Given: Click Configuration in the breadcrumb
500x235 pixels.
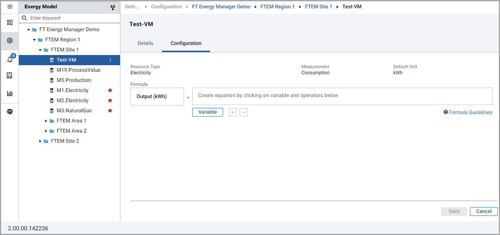Looking at the screenshot, I should 166,7.
